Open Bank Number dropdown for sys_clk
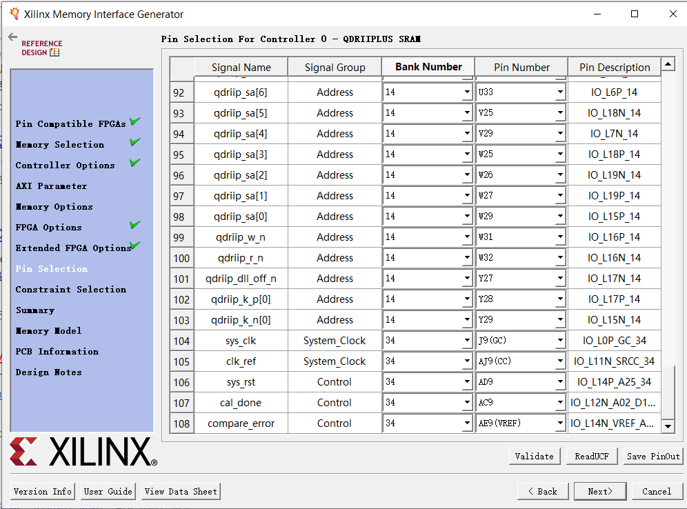Image resolution: width=687 pixels, height=509 pixels. point(467,340)
